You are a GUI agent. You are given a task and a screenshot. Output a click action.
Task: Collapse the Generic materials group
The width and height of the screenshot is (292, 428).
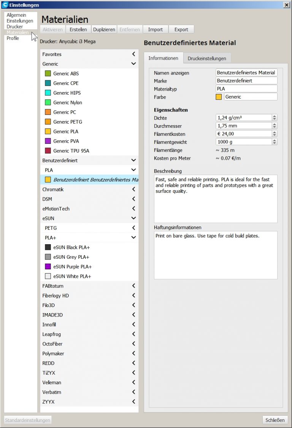tap(133, 64)
